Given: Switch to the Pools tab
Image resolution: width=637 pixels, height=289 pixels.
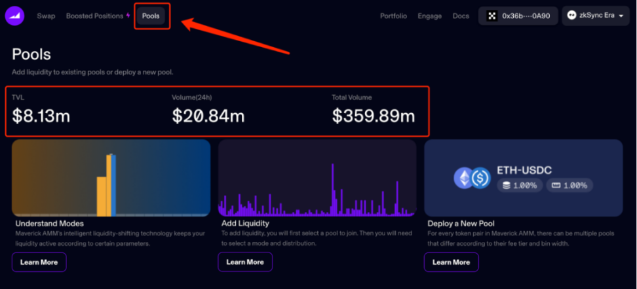Looking at the screenshot, I should (151, 16).
